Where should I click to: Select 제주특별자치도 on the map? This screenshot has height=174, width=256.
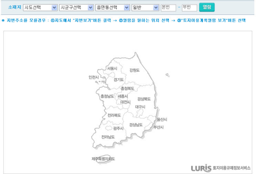pos(103,159)
